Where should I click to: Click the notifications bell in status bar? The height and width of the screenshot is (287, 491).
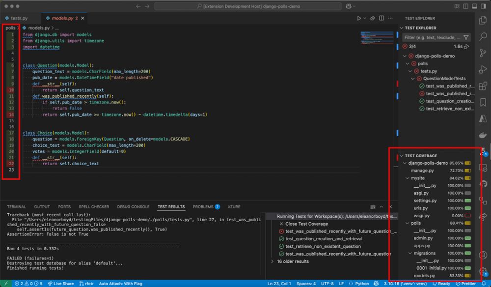[x=484, y=284]
